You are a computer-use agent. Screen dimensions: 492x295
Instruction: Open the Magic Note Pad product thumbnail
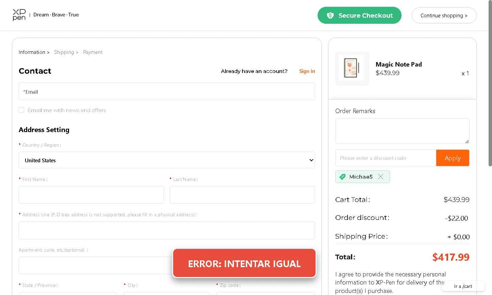tap(352, 68)
